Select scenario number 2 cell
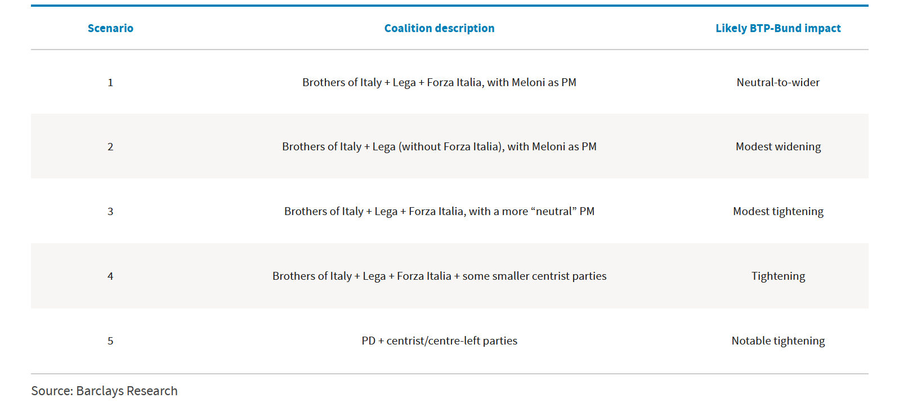The width and height of the screenshot is (899, 407). pyautogui.click(x=110, y=146)
